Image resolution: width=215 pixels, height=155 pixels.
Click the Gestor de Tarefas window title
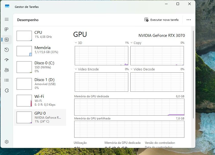[27, 7]
